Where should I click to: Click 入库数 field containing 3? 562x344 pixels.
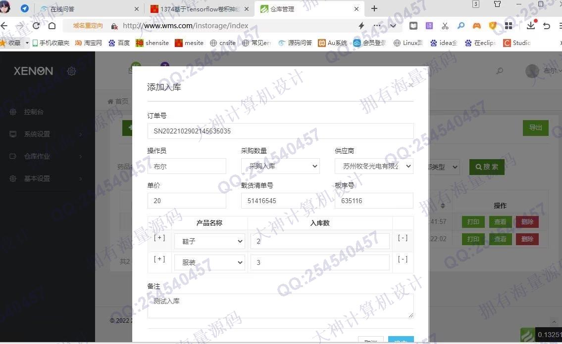pos(320,262)
